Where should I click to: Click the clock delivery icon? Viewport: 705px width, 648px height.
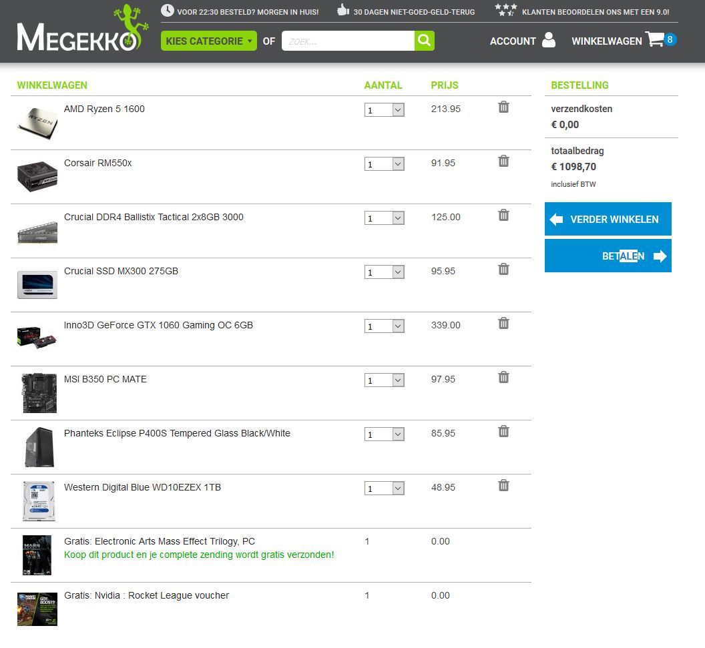tap(168, 10)
